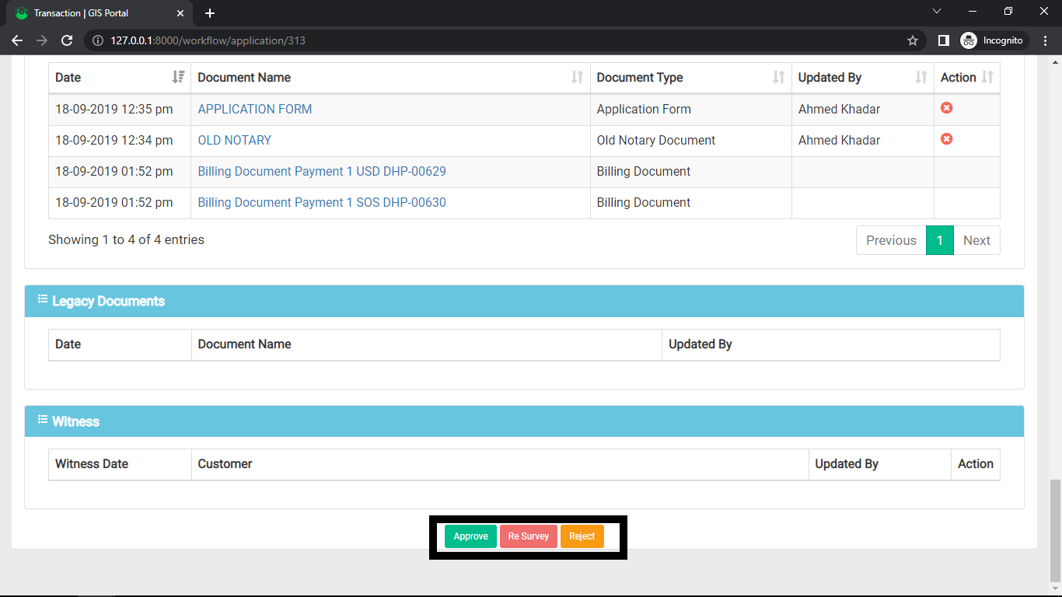Bookmark this page with star icon
The width and height of the screenshot is (1062, 597).
tap(913, 40)
